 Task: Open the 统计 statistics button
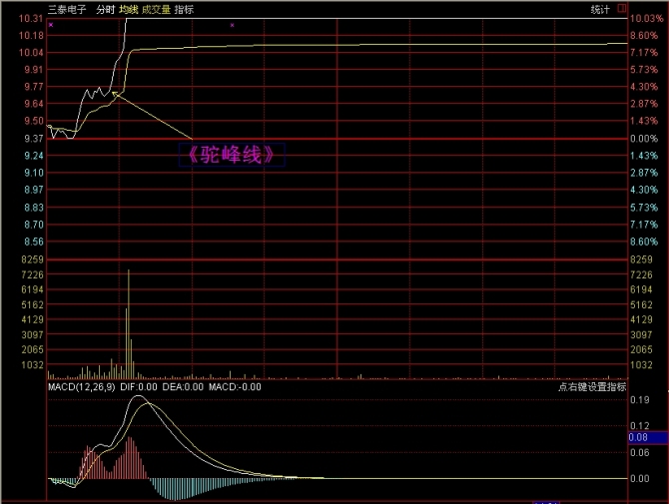(600, 9)
